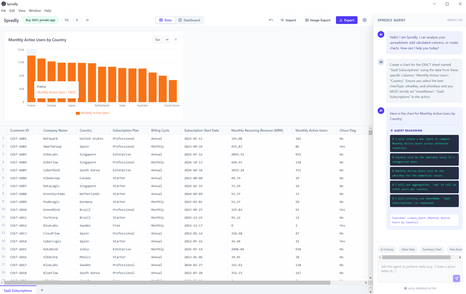Screen dimensions: 466x294
Task: Click the TG social icon
Action: click(x=66, y=20)
